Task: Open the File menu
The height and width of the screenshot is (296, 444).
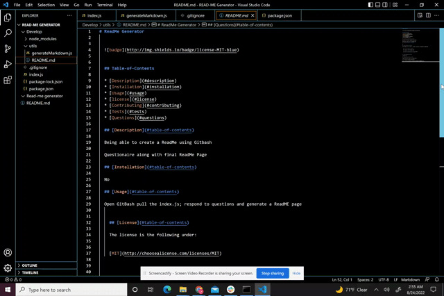Action: (17, 5)
